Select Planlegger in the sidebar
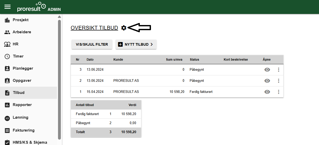This screenshot has height=145, width=319. [28, 68]
